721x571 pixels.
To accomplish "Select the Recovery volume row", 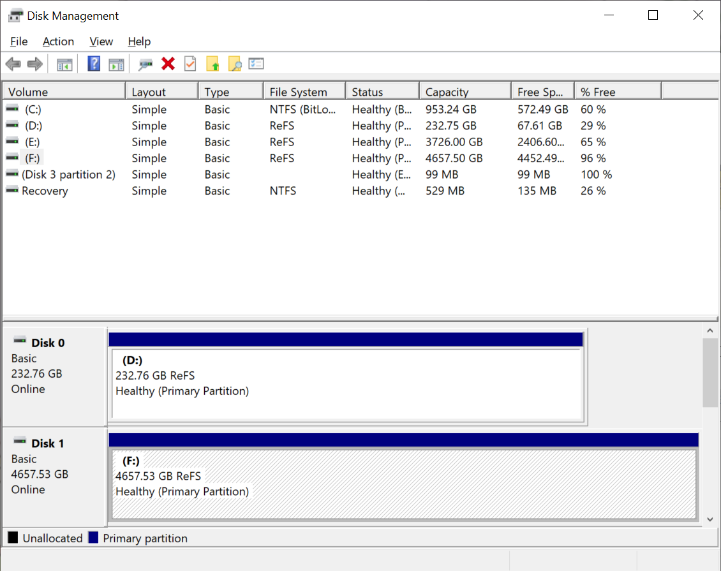I will coord(309,191).
